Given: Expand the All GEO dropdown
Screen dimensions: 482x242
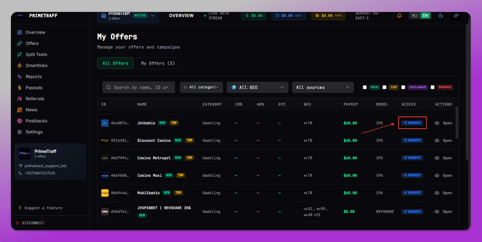Looking at the screenshot, I should point(258,87).
